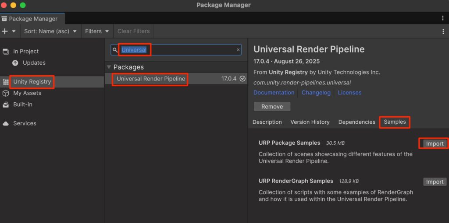The width and height of the screenshot is (449, 223).
Task: Click the Built-in package icon
Action: [x=5, y=105]
